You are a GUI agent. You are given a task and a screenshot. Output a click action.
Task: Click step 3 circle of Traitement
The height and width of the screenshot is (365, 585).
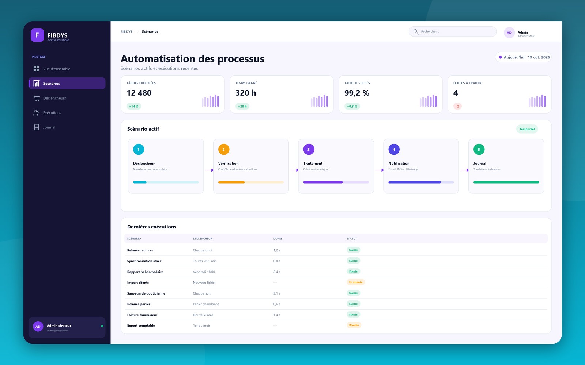[309, 149]
